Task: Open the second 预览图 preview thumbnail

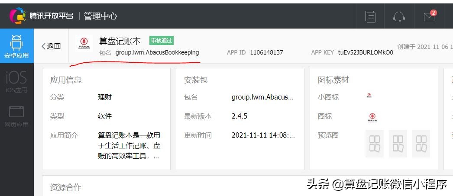Action: point(398,144)
